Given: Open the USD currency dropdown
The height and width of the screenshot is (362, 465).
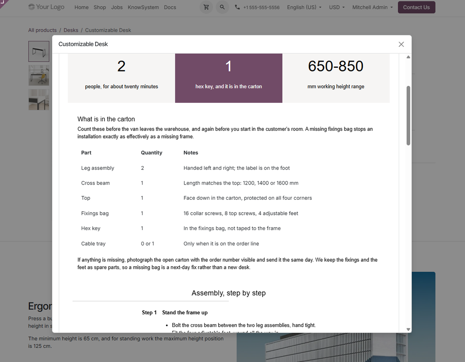Looking at the screenshot, I should [337, 7].
